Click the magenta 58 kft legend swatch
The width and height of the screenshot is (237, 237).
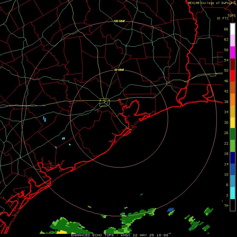pyautogui.click(x=233, y=52)
